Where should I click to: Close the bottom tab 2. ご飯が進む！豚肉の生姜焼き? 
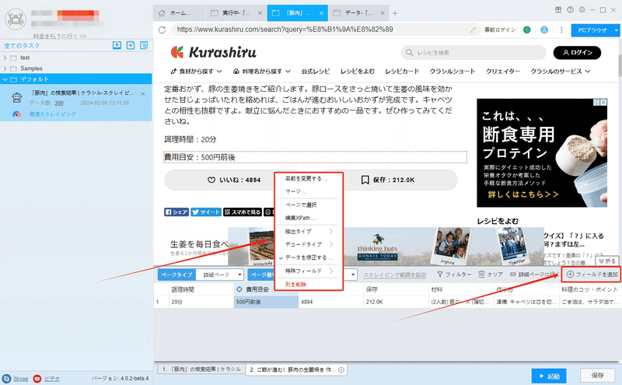click(341, 370)
